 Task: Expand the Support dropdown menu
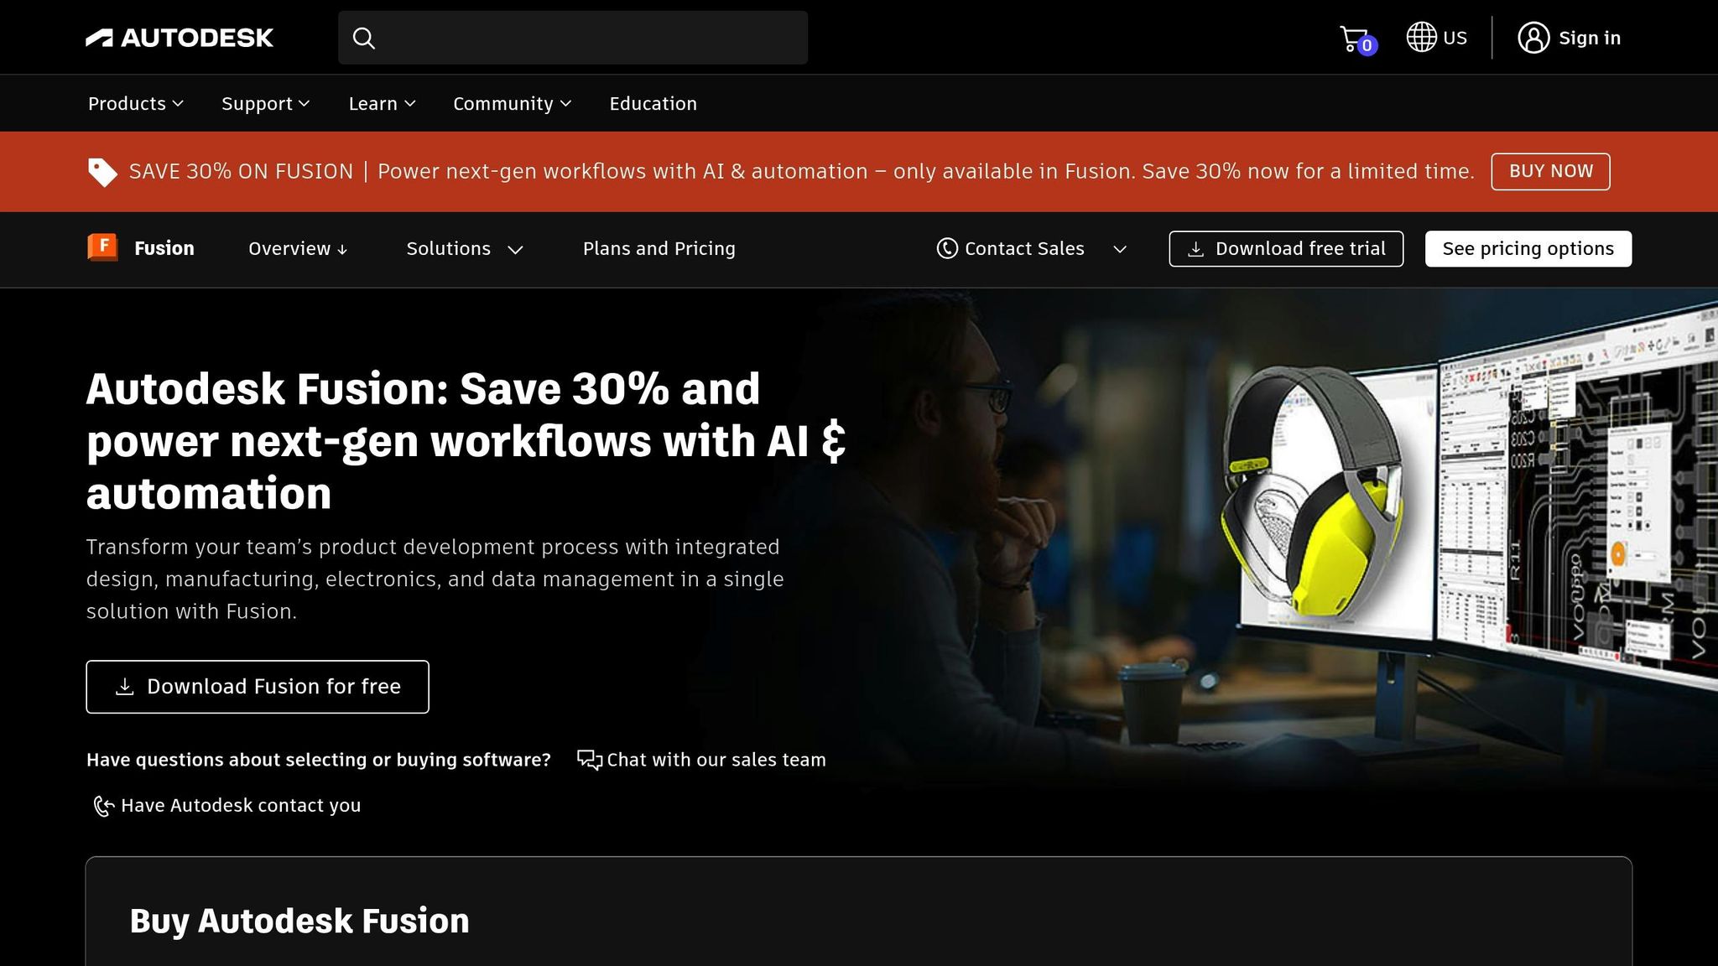tap(266, 104)
